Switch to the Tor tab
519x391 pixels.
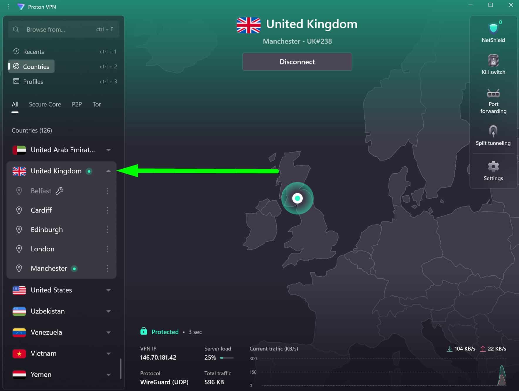point(97,104)
